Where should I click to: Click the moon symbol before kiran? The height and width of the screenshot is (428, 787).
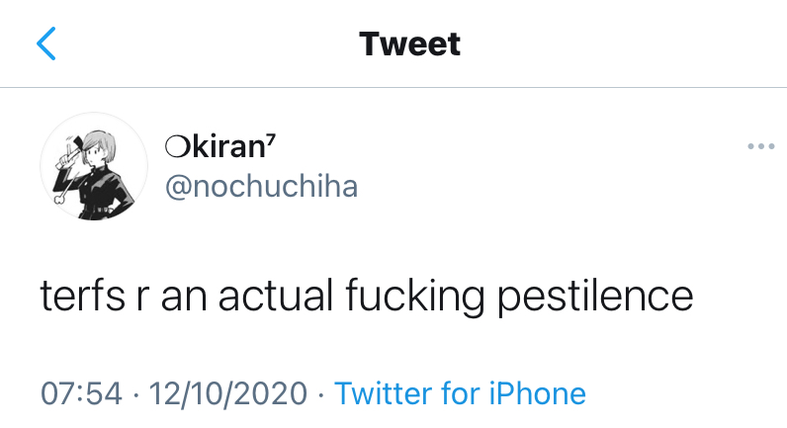click(173, 147)
